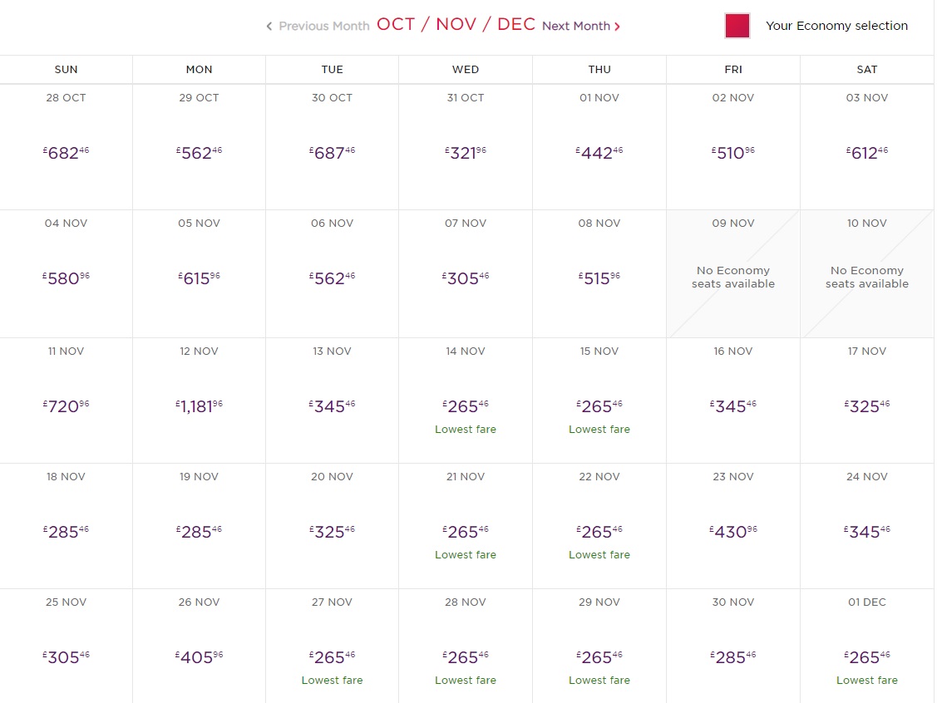The image size is (937, 703).
Task: Pick the 19 Nov fare £285.46
Action: point(199,532)
